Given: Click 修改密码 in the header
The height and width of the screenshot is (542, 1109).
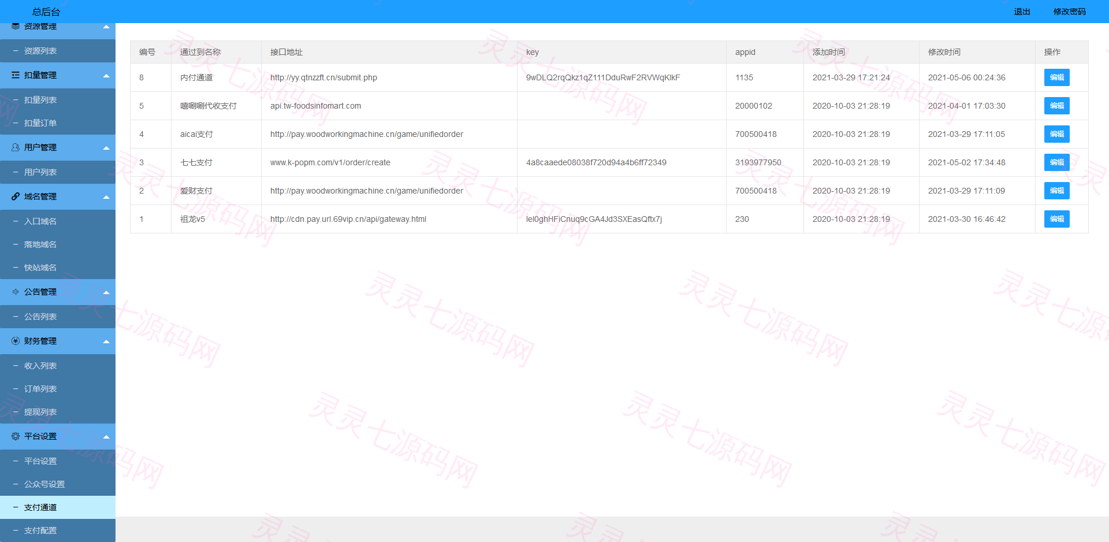Looking at the screenshot, I should click(x=1069, y=12).
